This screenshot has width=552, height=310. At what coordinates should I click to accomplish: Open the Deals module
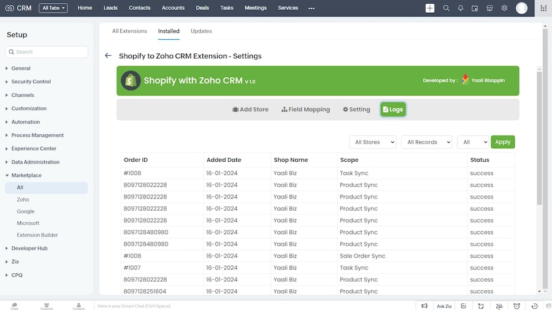[202, 8]
